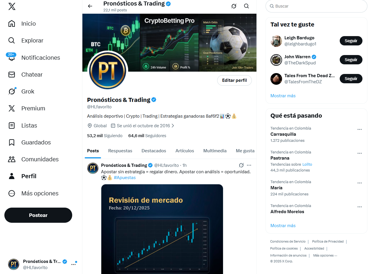This screenshot has height=274, width=377.
Task: Follow Tales From The Dead Z
Action: [351, 79]
